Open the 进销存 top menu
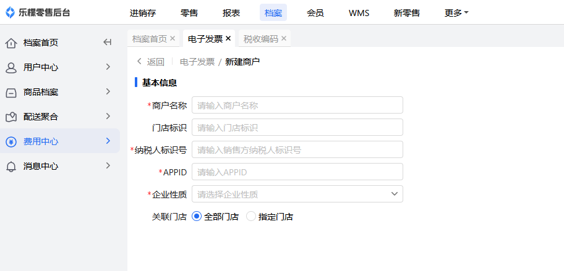564x271 pixels. pos(143,14)
